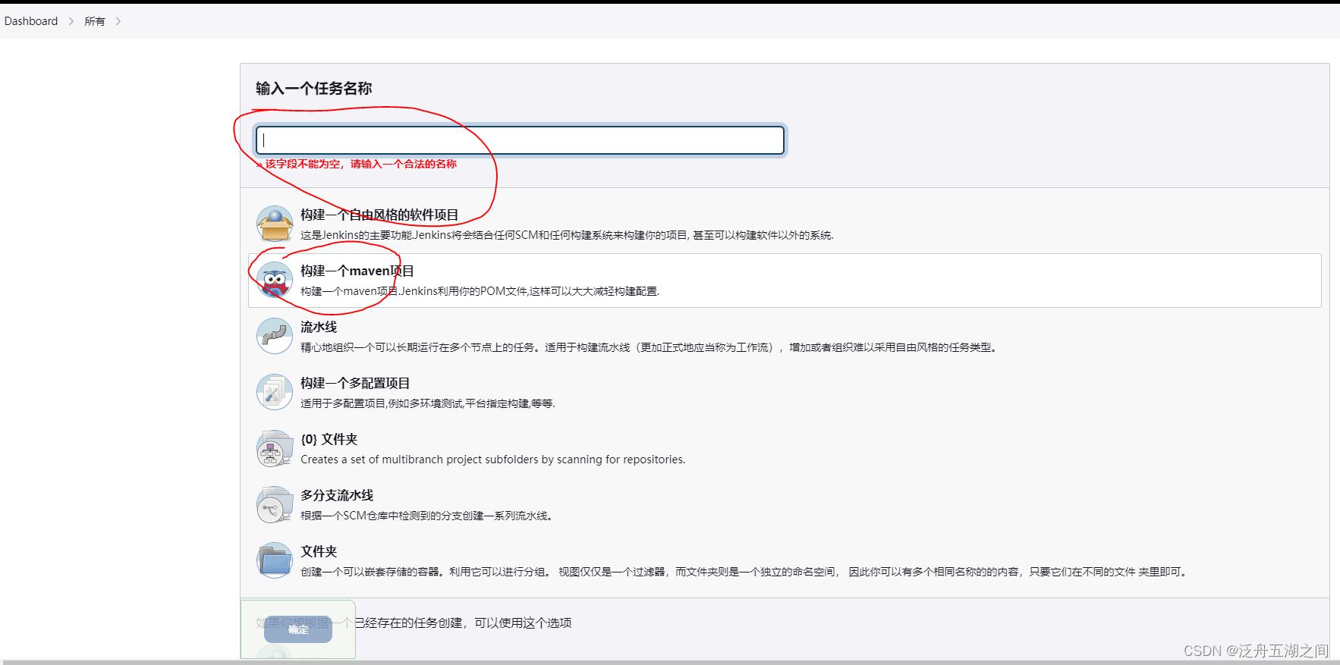Expand the chevron after Dashboard breadcrumb
The height and width of the screenshot is (665, 1340).
click(71, 21)
